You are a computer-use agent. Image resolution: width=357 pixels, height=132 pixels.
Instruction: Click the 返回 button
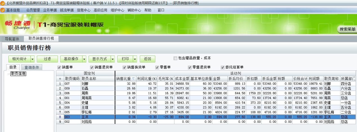[147, 59]
